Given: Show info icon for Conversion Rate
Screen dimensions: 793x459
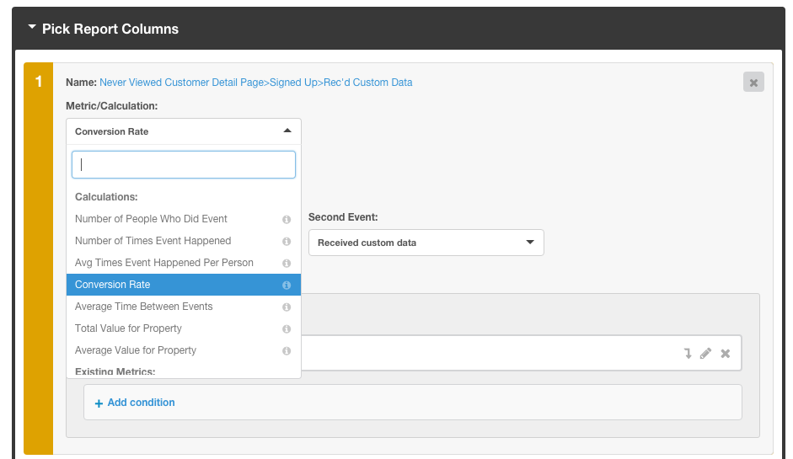Looking at the screenshot, I should pos(287,286).
